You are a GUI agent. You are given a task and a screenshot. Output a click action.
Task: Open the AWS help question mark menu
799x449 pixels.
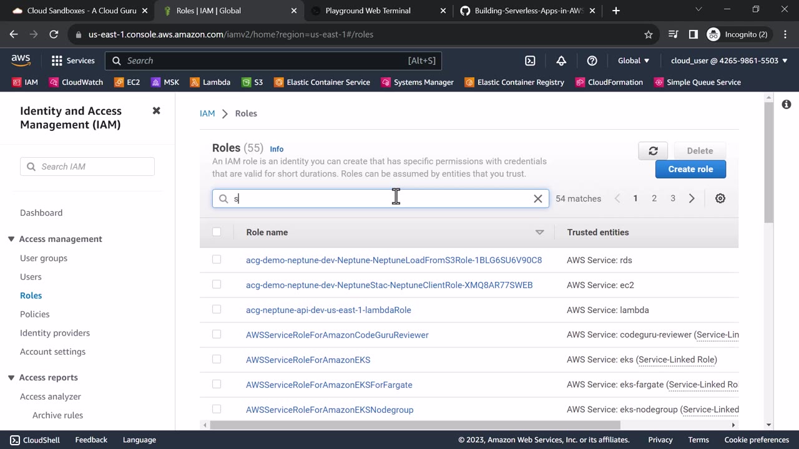tap(592, 60)
